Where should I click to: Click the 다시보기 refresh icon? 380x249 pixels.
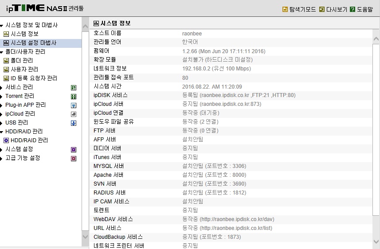click(321, 9)
